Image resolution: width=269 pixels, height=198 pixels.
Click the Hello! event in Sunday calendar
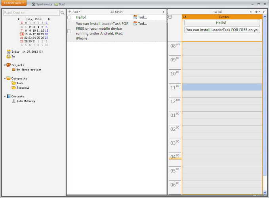[x=221, y=23]
